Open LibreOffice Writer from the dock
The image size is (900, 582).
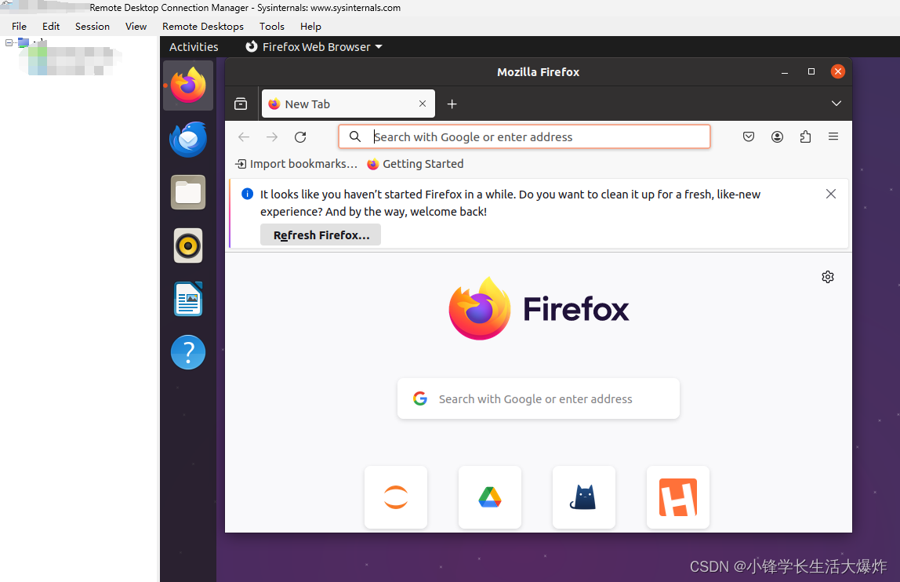point(188,299)
